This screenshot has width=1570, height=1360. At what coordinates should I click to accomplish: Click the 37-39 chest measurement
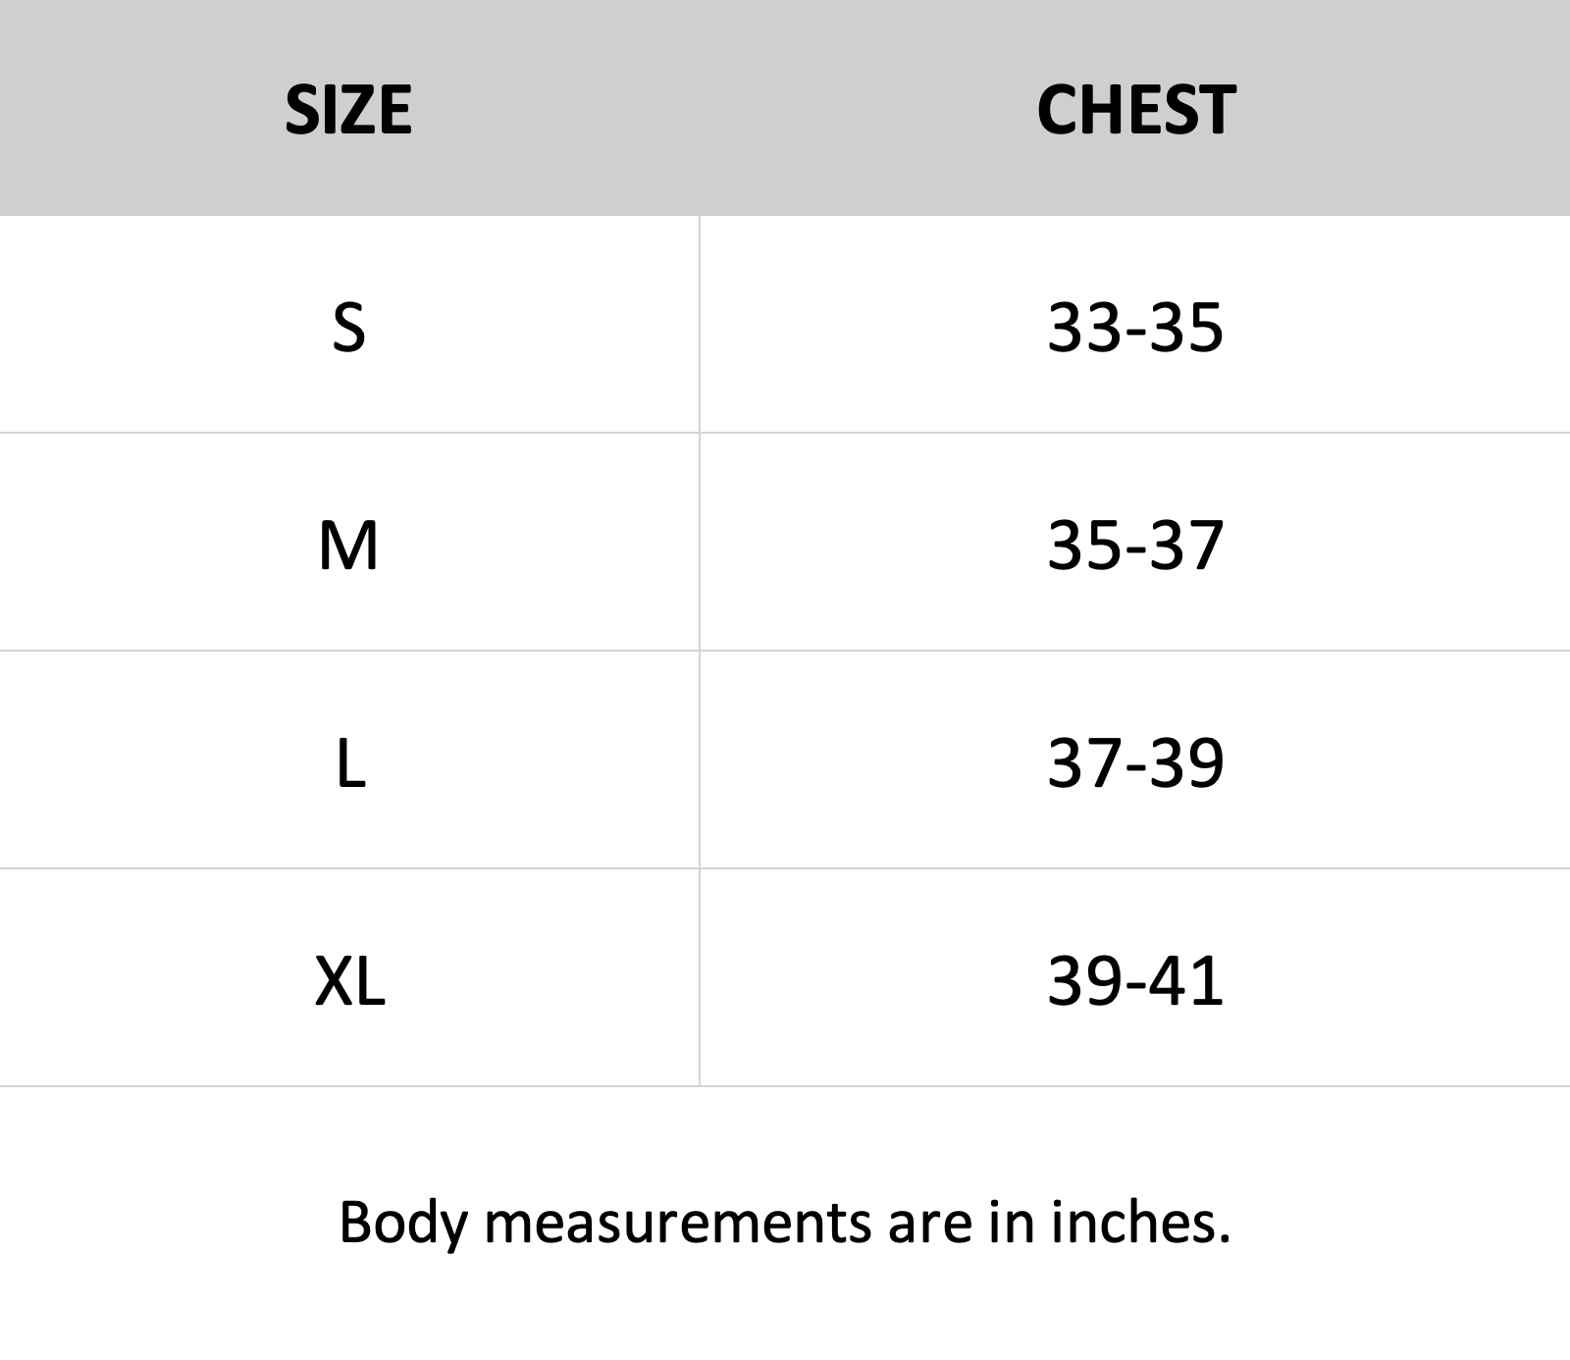tap(1135, 762)
